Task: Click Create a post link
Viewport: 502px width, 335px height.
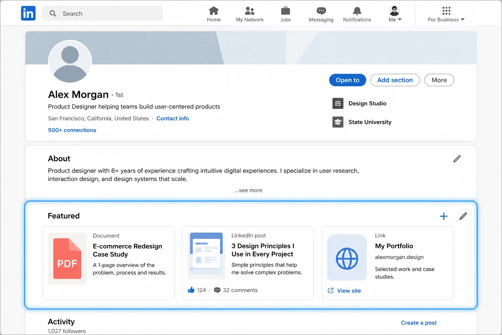Action: click(419, 323)
